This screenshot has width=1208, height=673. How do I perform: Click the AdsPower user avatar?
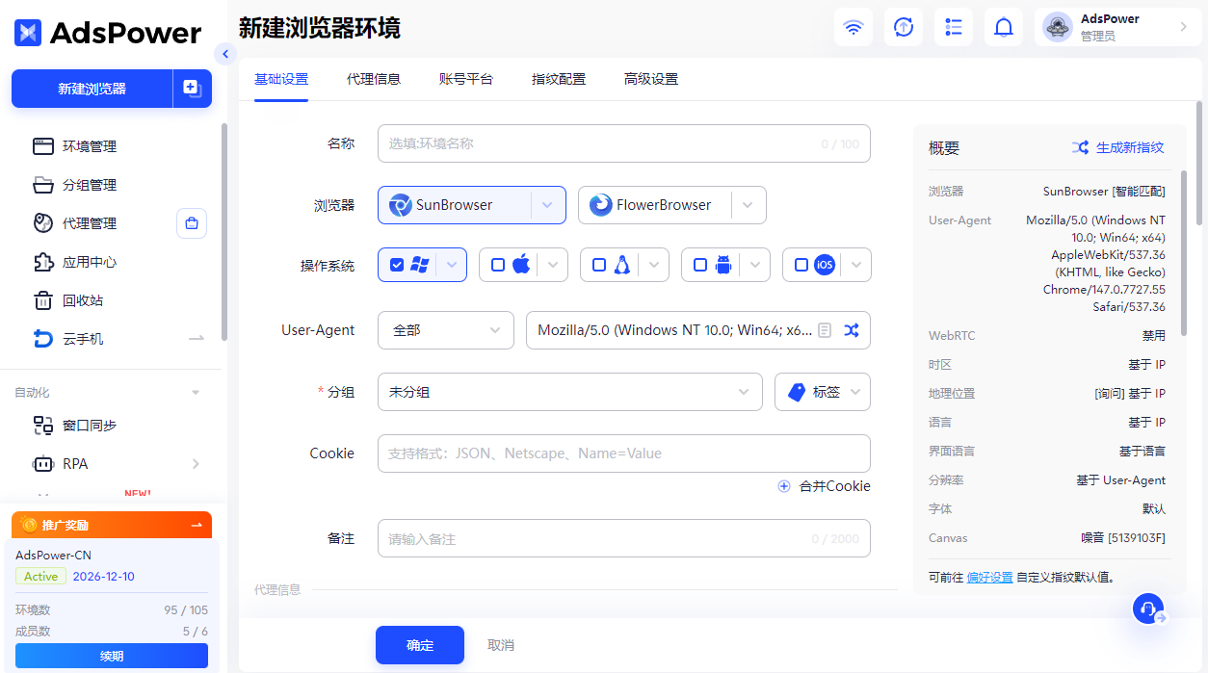click(x=1058, y=27)
